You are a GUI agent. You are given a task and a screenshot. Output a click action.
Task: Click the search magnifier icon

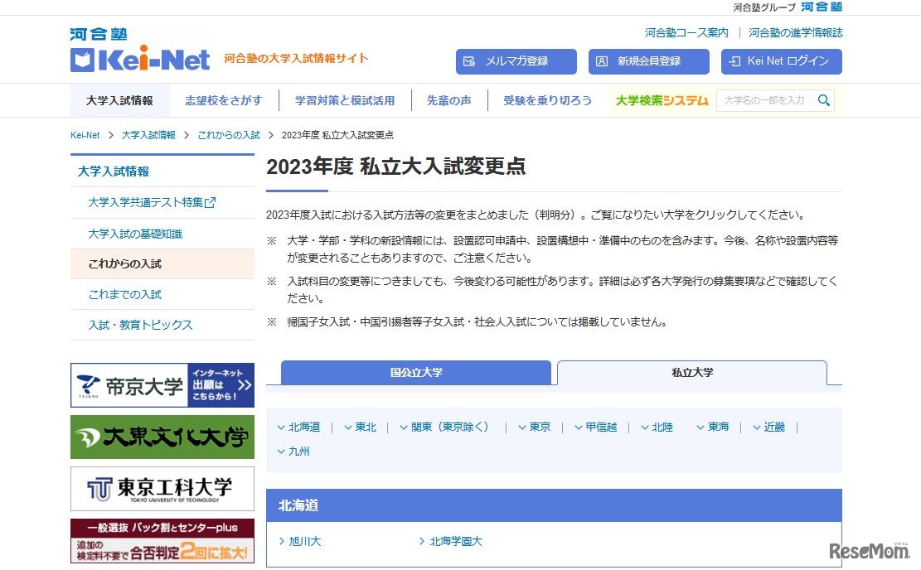[x=824, y=99]
